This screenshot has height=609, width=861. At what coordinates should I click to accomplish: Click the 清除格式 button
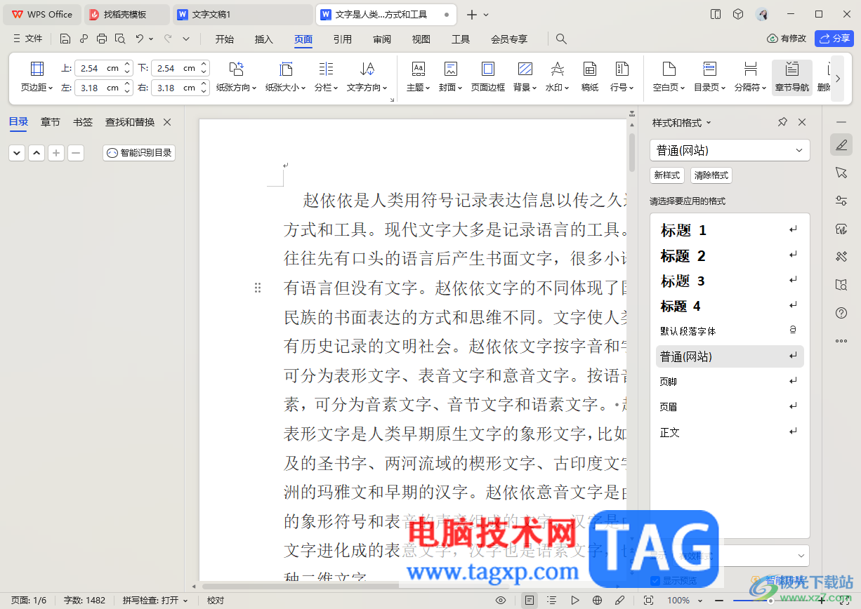tap(711, 175)
